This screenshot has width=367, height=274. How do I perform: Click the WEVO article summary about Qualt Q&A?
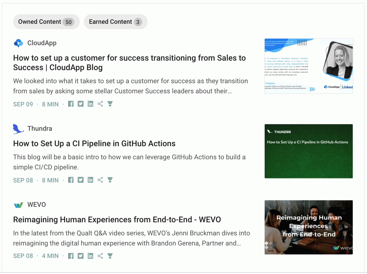tap(132, 238)
